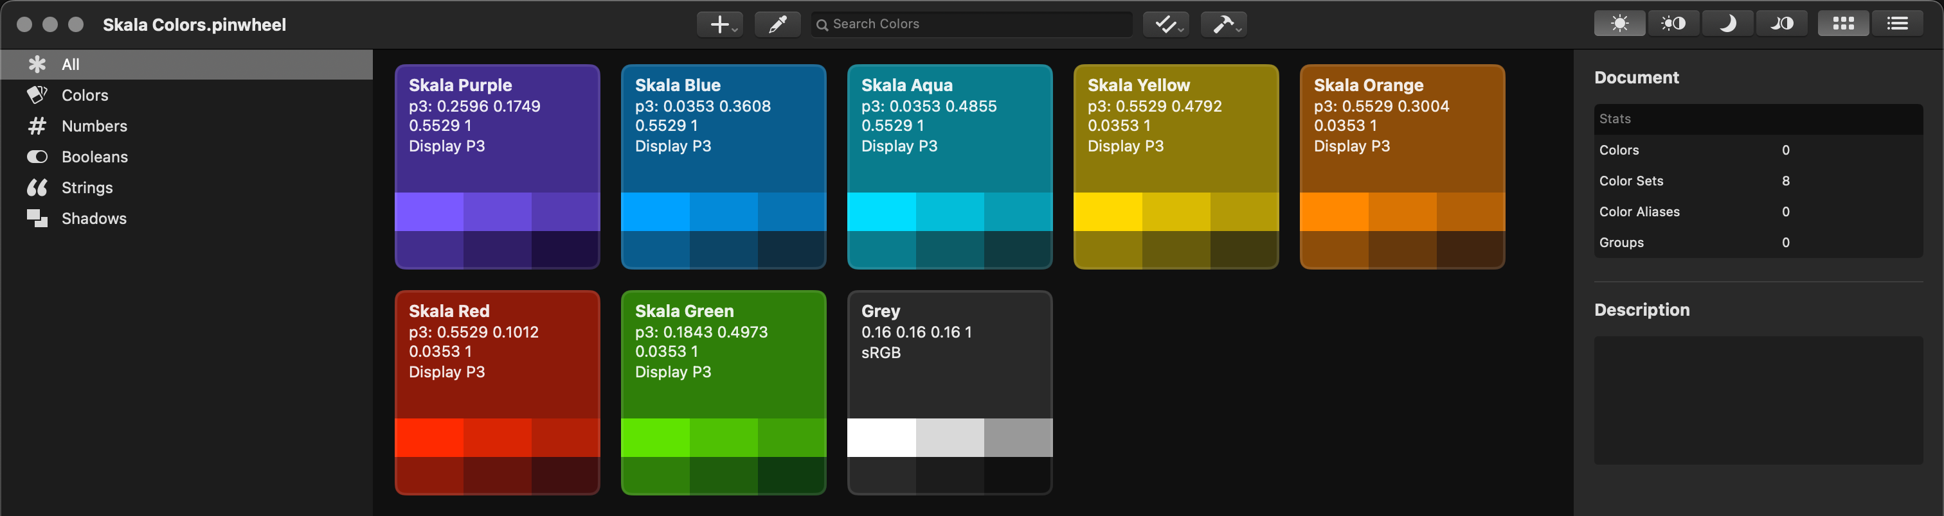1944x516 pixels.
Task: Select the Numbers hash icon in sidebar
Action: click(x=37, y=126)
